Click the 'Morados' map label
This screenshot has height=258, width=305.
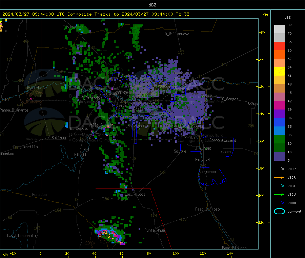[39, 195]
